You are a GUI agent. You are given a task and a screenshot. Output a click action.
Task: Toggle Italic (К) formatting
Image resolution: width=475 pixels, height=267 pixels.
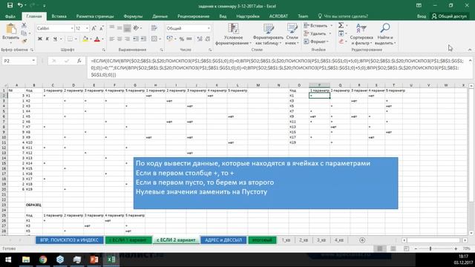coord(47,39)
